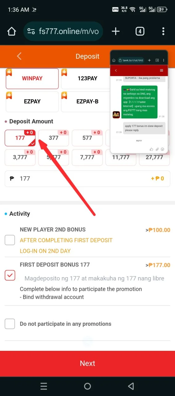
Task: Go back using the Deposit header arrow
Action: coord(19,56)
